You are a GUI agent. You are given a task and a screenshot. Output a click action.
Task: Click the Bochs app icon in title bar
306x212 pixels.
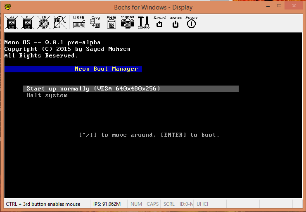click(8, 7)
